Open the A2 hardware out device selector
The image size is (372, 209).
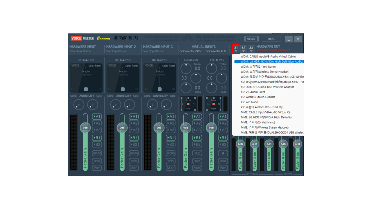point(244,49)
